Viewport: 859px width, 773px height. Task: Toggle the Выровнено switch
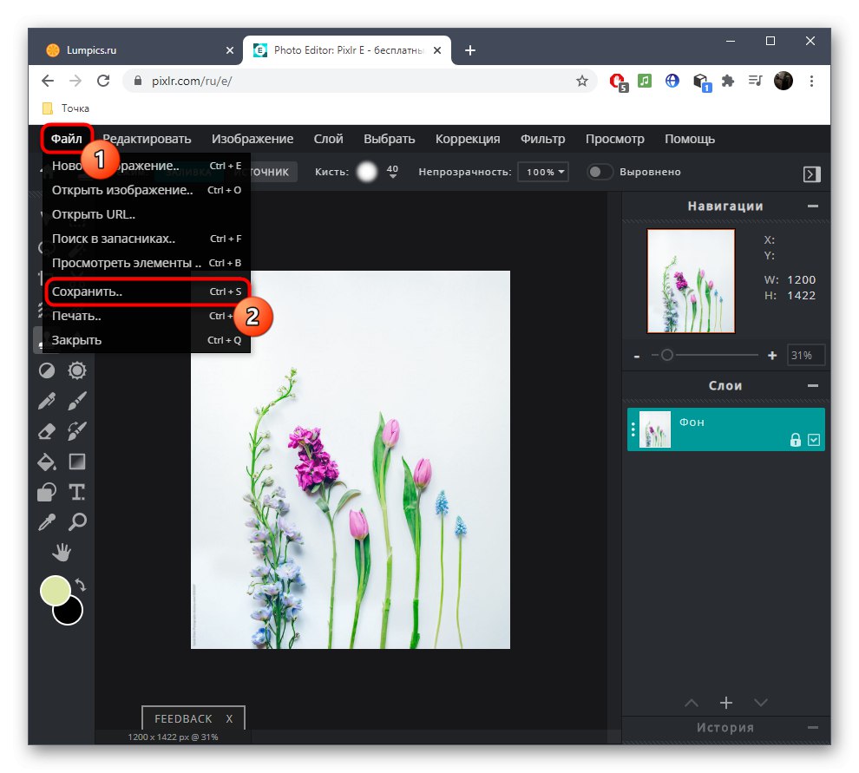pos(599,172)
